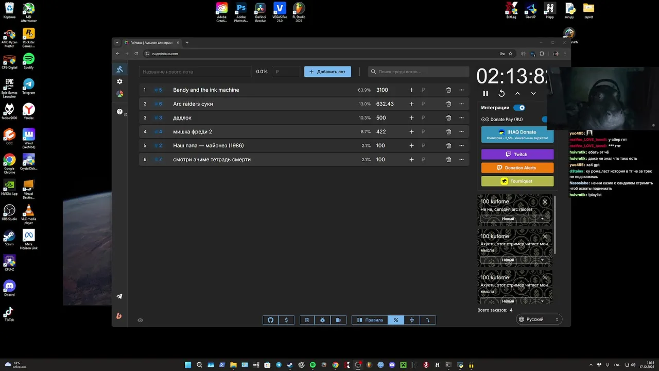Open the FL Studio 2025 desktop icon
The image size is (659, 371).
tap(299, 12)
